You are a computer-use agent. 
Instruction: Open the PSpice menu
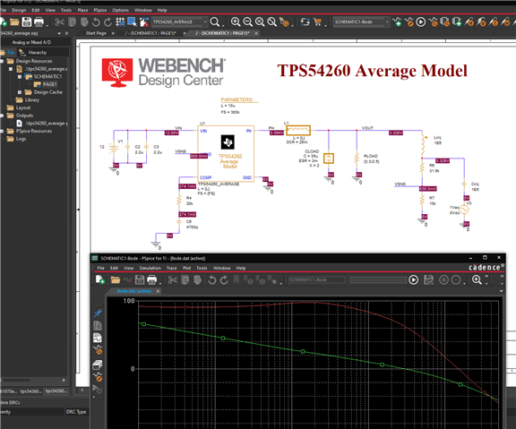click(100, 10)
